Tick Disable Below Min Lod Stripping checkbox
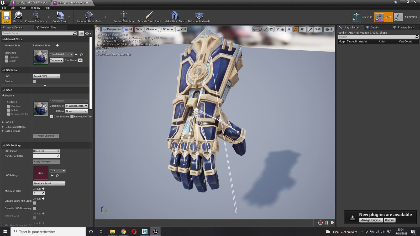This screenshot has width=420, height=236. point(34,203)
